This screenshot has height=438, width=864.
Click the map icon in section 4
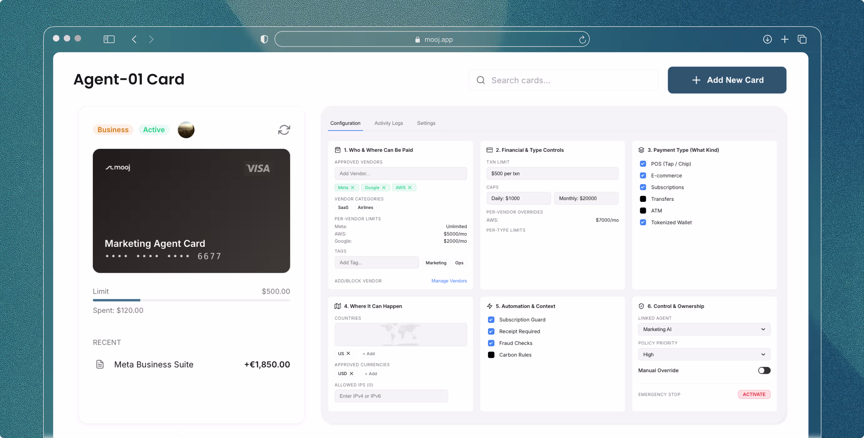338,306
